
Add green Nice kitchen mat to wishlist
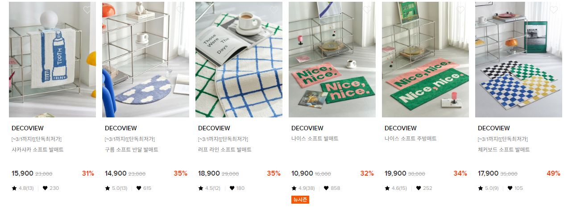pyautogui.click(x=460, y=10)
